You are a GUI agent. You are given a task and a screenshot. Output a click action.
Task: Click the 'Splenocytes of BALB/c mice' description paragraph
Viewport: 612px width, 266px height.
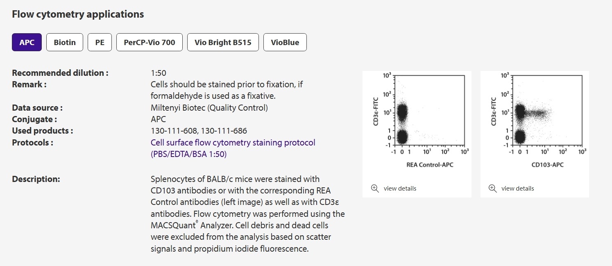click(x=248, y=214)
